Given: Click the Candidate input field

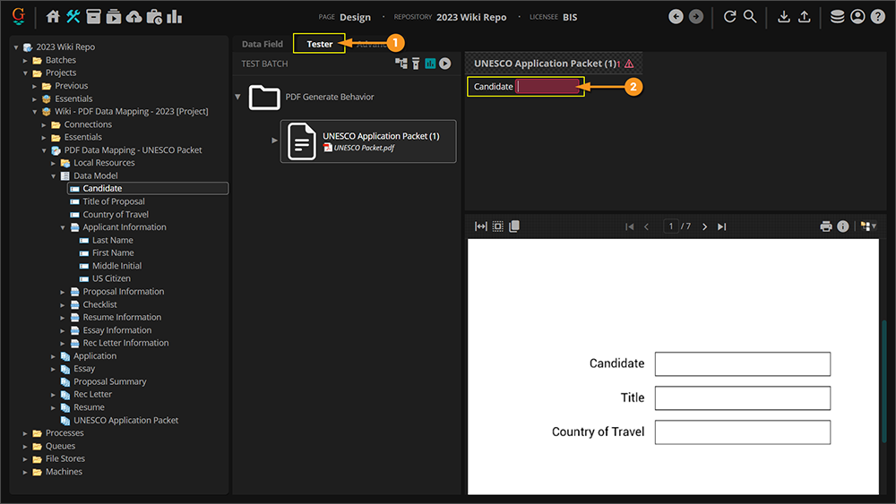Looking at the screenshot, I should [548, 87].
